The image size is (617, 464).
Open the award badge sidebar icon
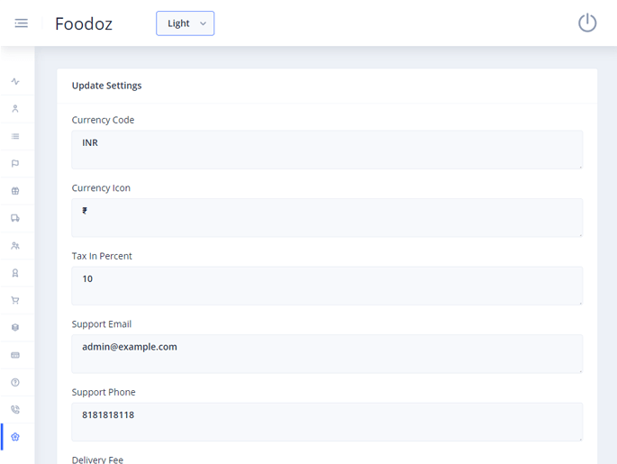pyautogui.click(x=15, y=273)
